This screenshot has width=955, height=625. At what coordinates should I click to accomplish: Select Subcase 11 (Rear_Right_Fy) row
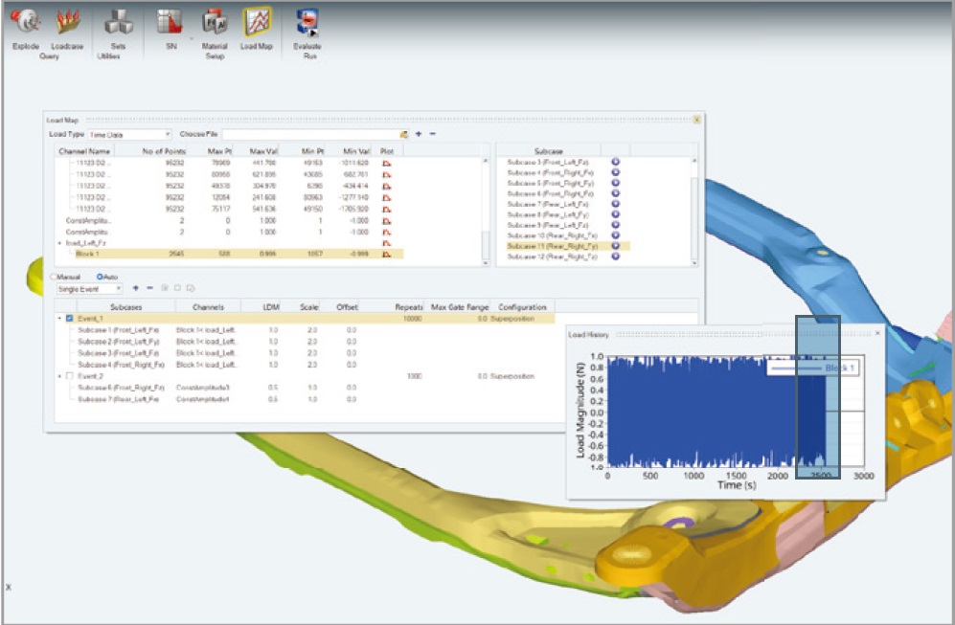point(552,246)
